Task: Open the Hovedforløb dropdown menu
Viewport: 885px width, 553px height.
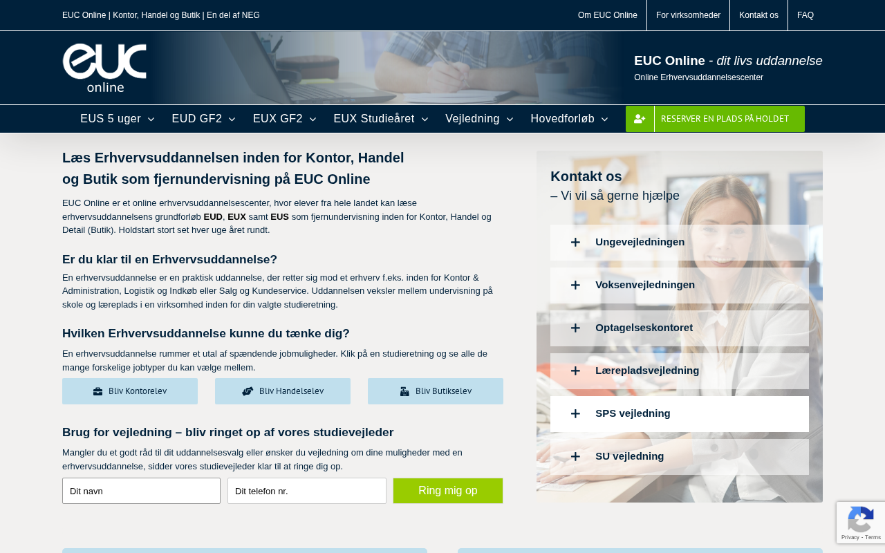Action: coord(570,119)
